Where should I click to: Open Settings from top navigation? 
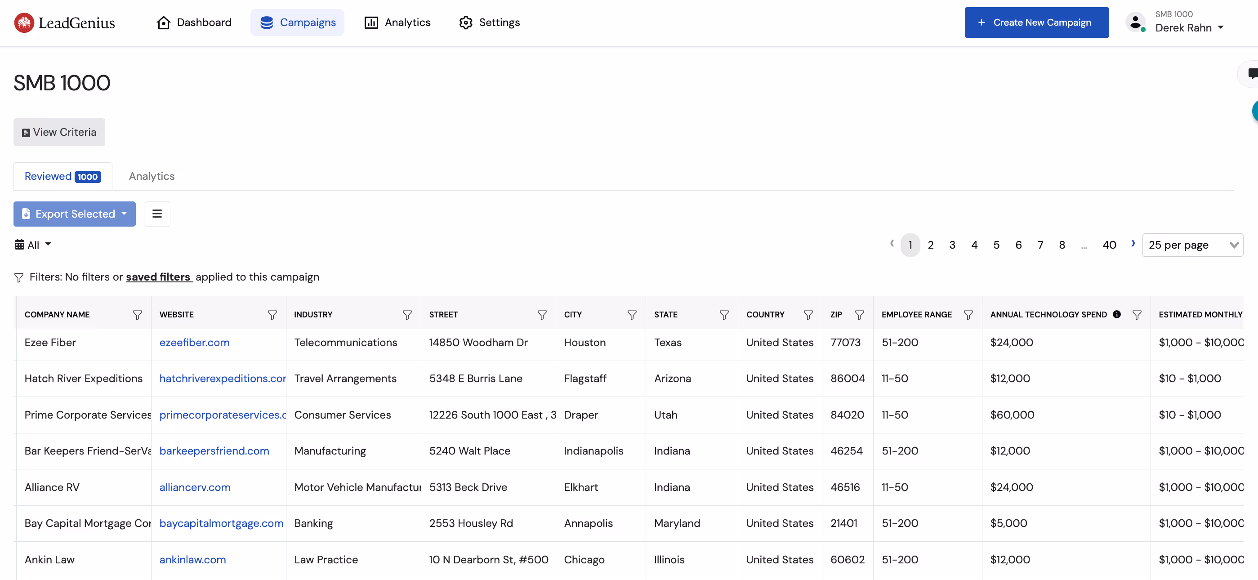[x=489, y=22]
